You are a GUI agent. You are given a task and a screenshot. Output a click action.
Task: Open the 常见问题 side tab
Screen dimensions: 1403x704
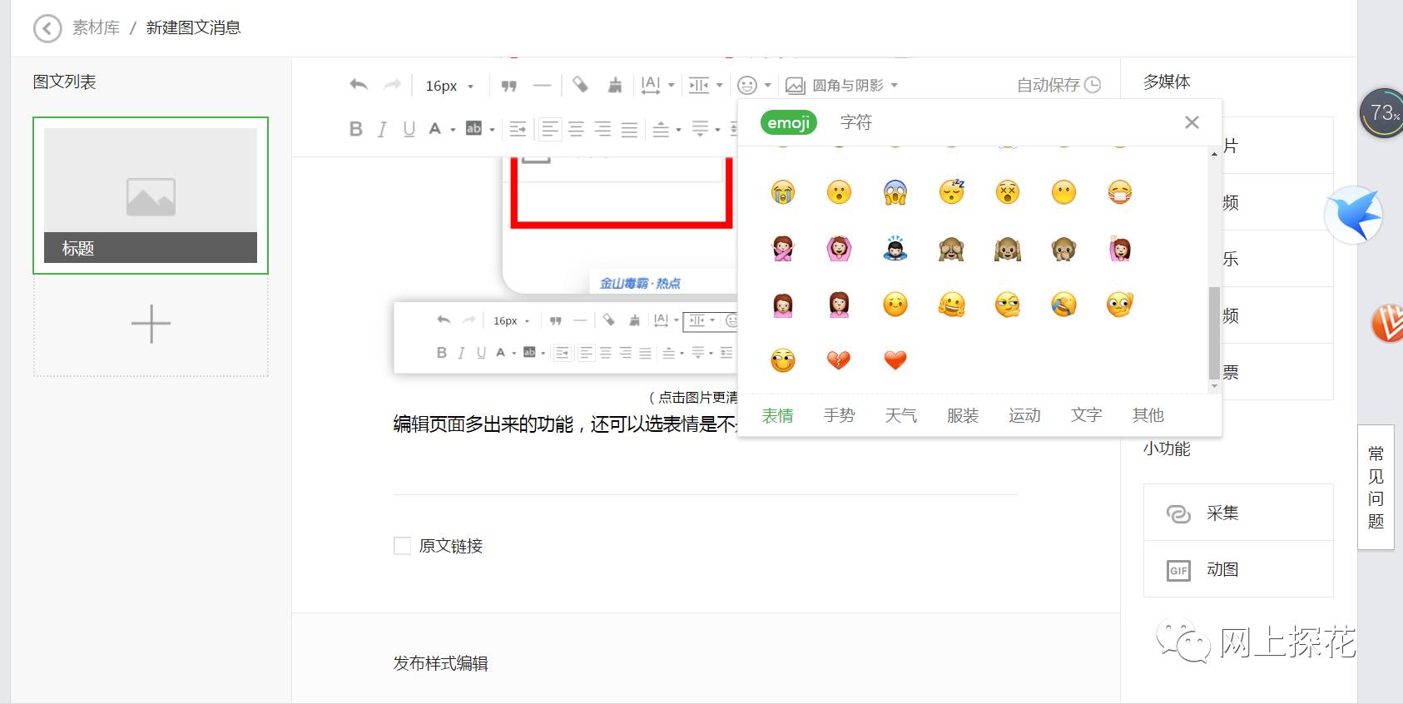click(x=1376, y=487)
